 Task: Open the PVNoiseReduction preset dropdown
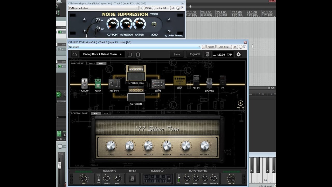point(103,8)
